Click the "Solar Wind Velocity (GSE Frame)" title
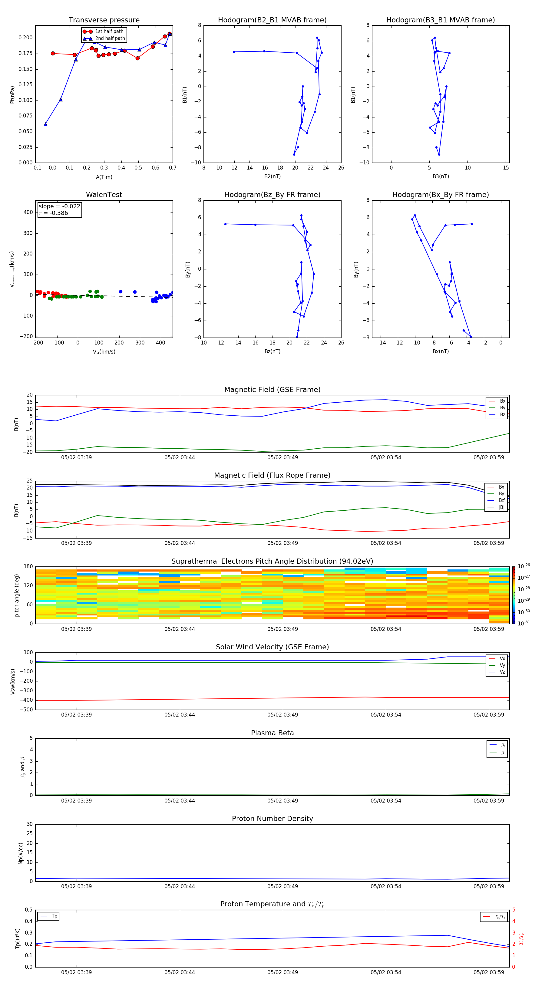 point(272,647)
